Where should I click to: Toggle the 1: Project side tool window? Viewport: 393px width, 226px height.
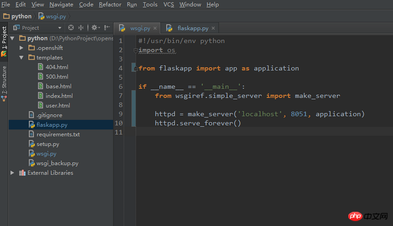[4, 42]
